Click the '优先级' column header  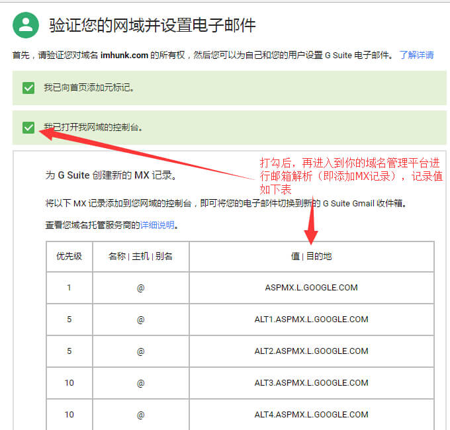69,256
